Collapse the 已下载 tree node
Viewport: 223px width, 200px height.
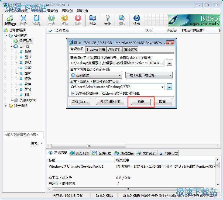11,46
